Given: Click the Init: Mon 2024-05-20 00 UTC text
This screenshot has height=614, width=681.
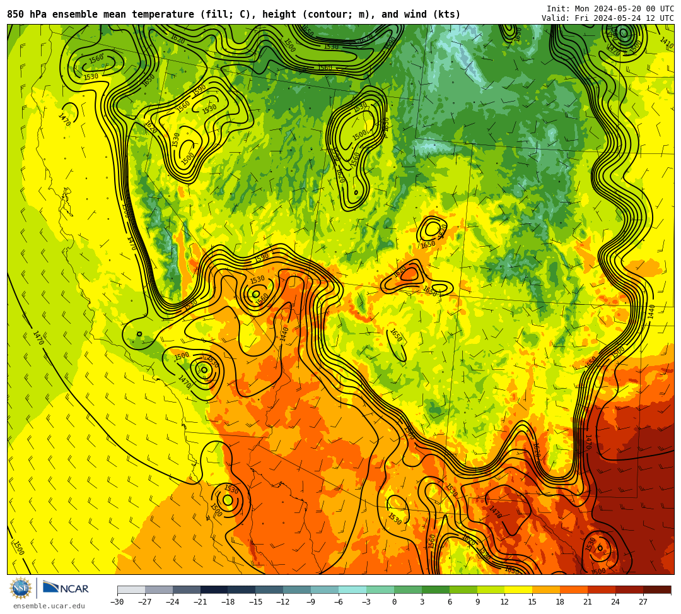Looking at the screenshot, I should point(610,9).
